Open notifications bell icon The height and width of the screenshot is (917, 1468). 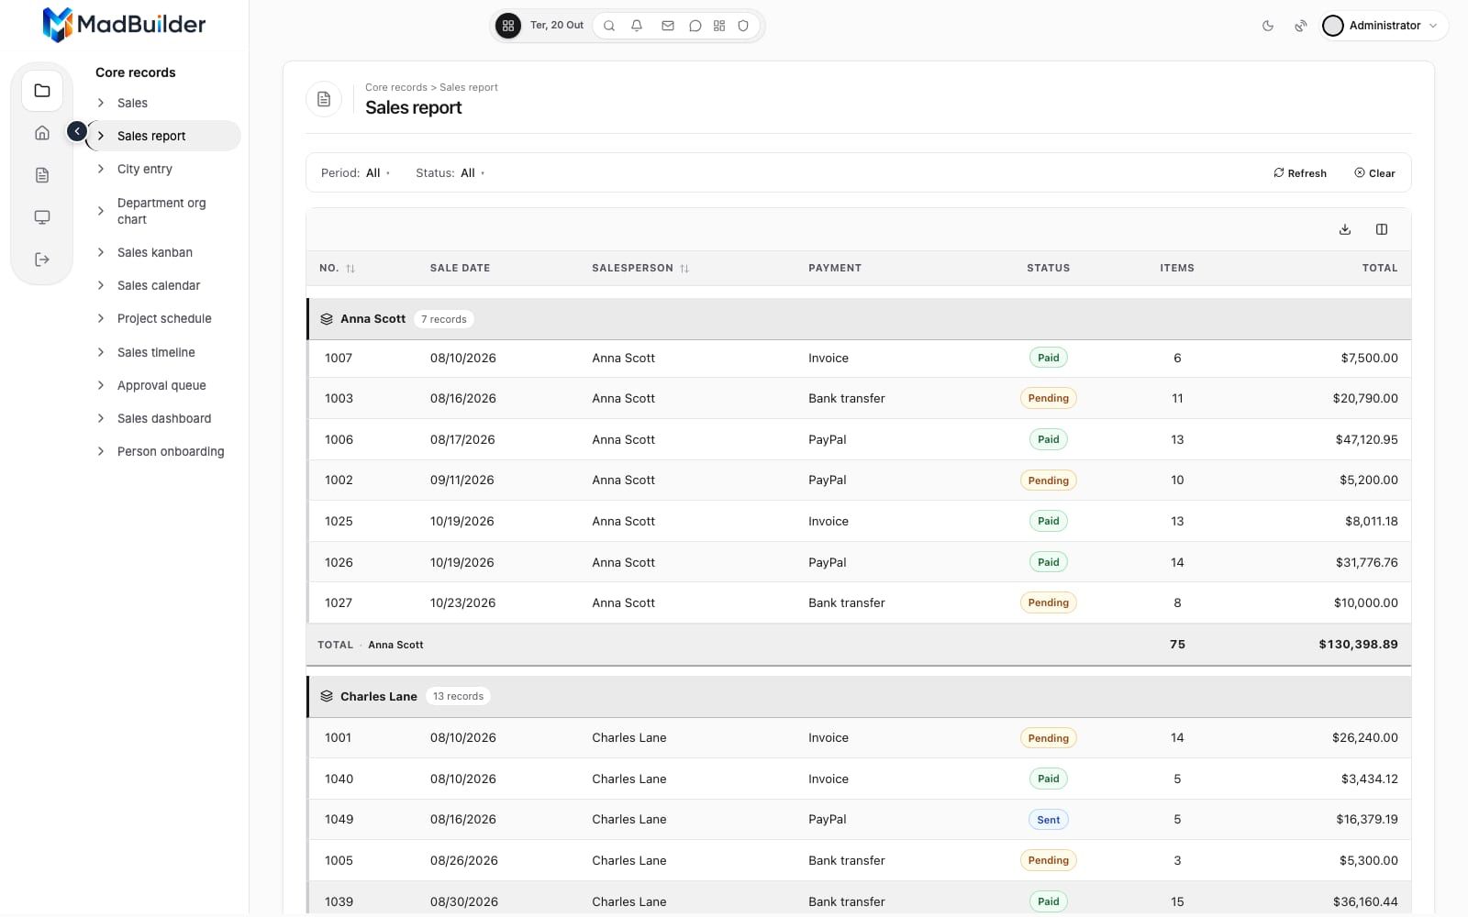pos(637,26)
